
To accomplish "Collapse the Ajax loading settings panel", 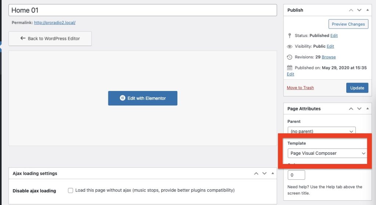I will coord(272,173).
